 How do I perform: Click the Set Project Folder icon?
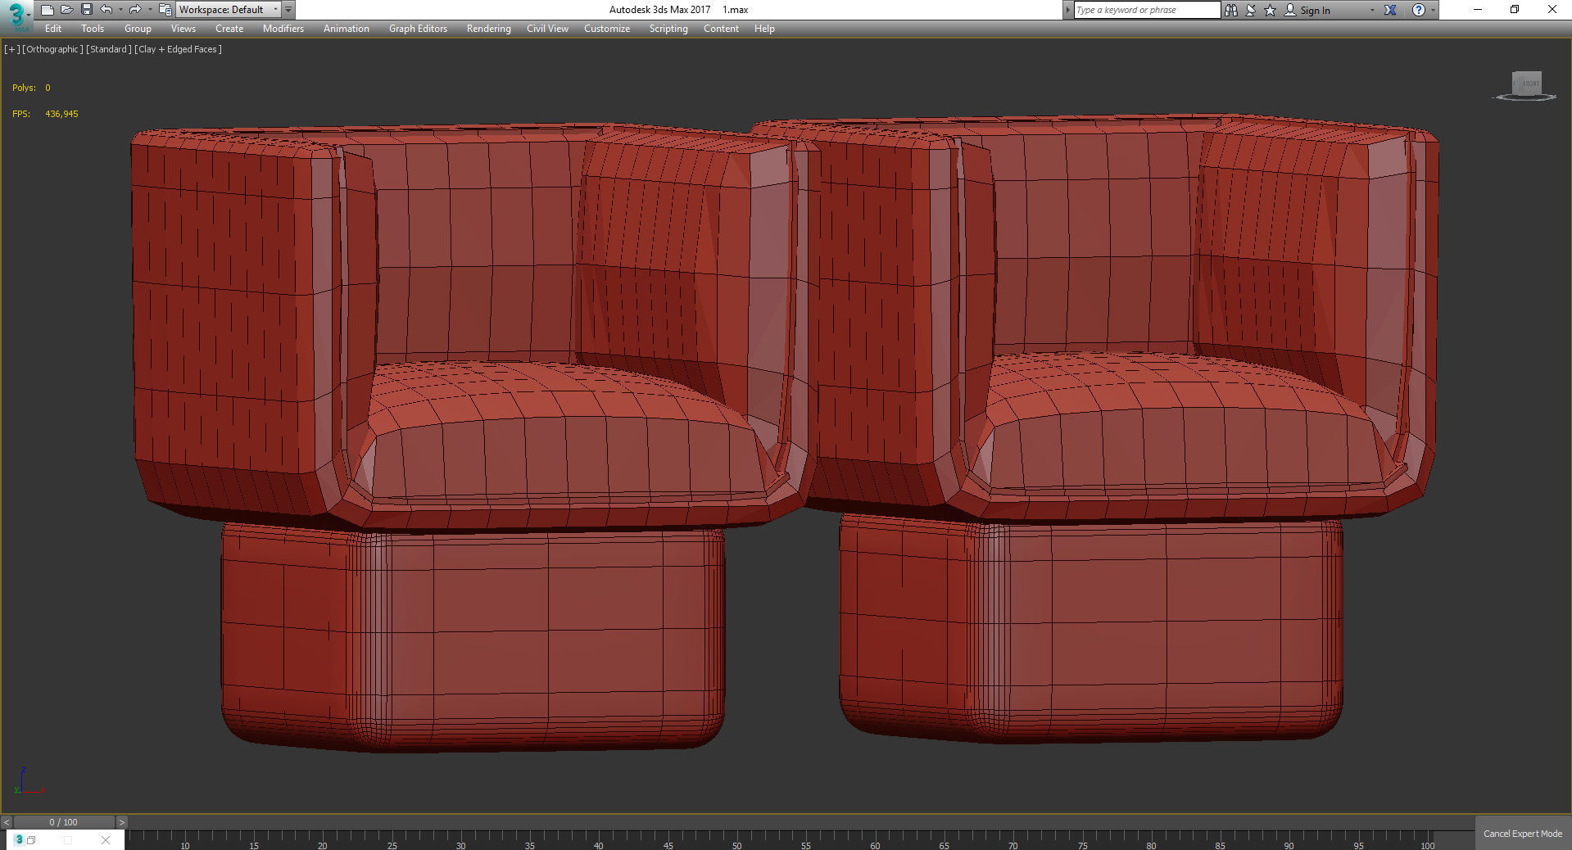[165, 10]
